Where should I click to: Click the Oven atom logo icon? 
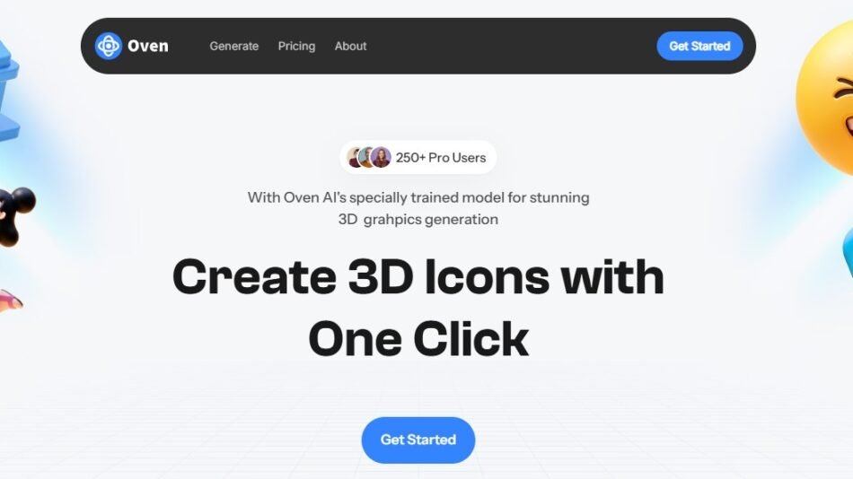[109, 46]
